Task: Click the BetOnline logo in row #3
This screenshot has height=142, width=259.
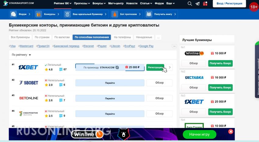Action: (29, 98)
